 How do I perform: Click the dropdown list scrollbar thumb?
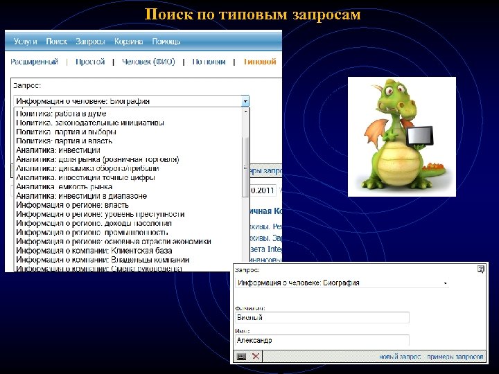245,167
